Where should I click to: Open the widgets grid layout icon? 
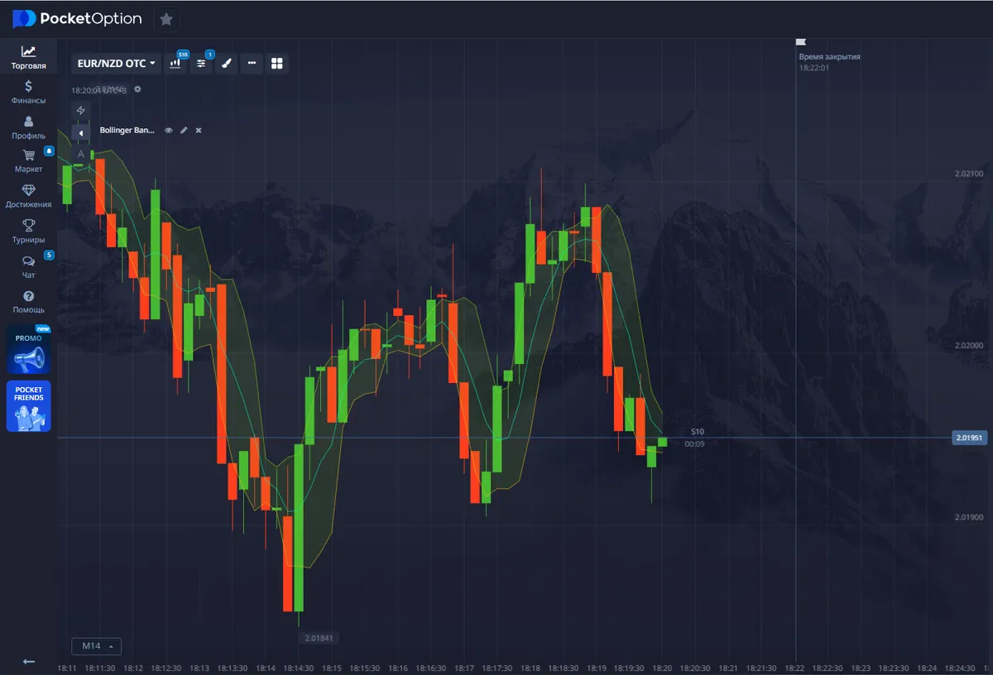pos(276,63)
